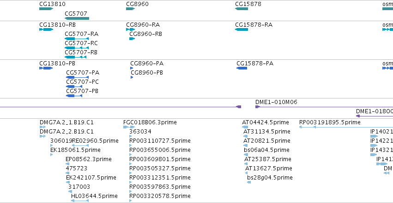Select the CG5707-RA transcript glyph

pyautogui.click(x=77, y=39)
